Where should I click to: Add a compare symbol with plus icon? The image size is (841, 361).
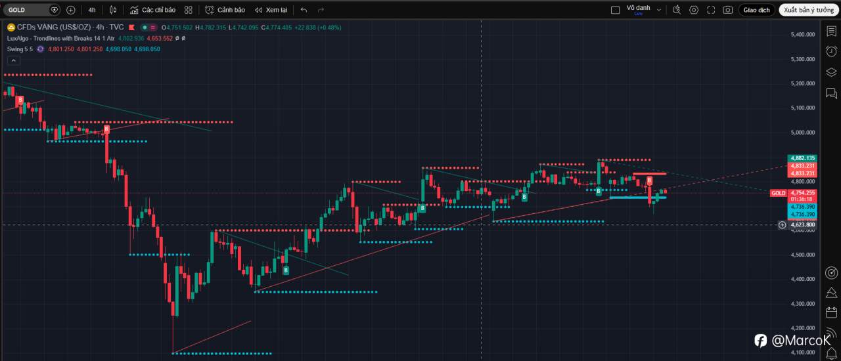71,10
